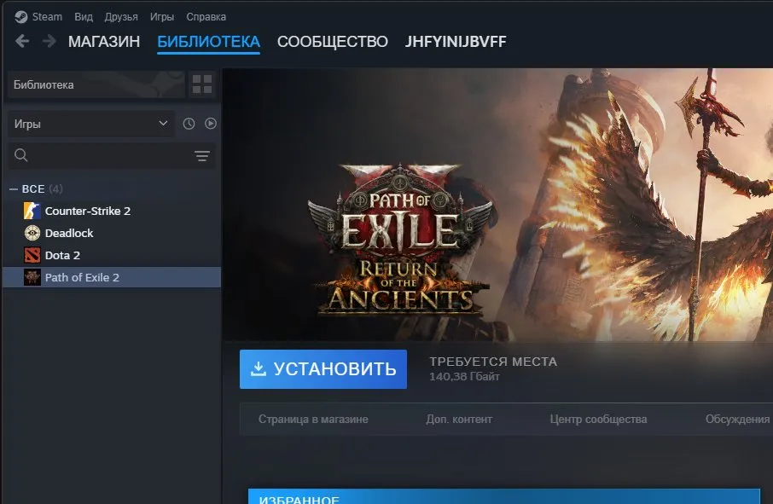Image resolution: width=773 pixels, height=504 pixels.
Task: Collapse the ВСЕ games category
Action: [x=14, y=188]
